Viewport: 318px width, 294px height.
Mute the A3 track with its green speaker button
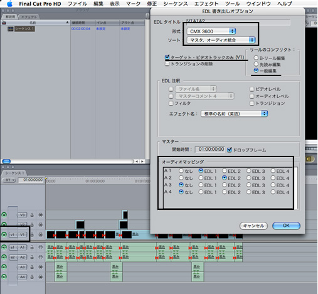coord(4,267)
